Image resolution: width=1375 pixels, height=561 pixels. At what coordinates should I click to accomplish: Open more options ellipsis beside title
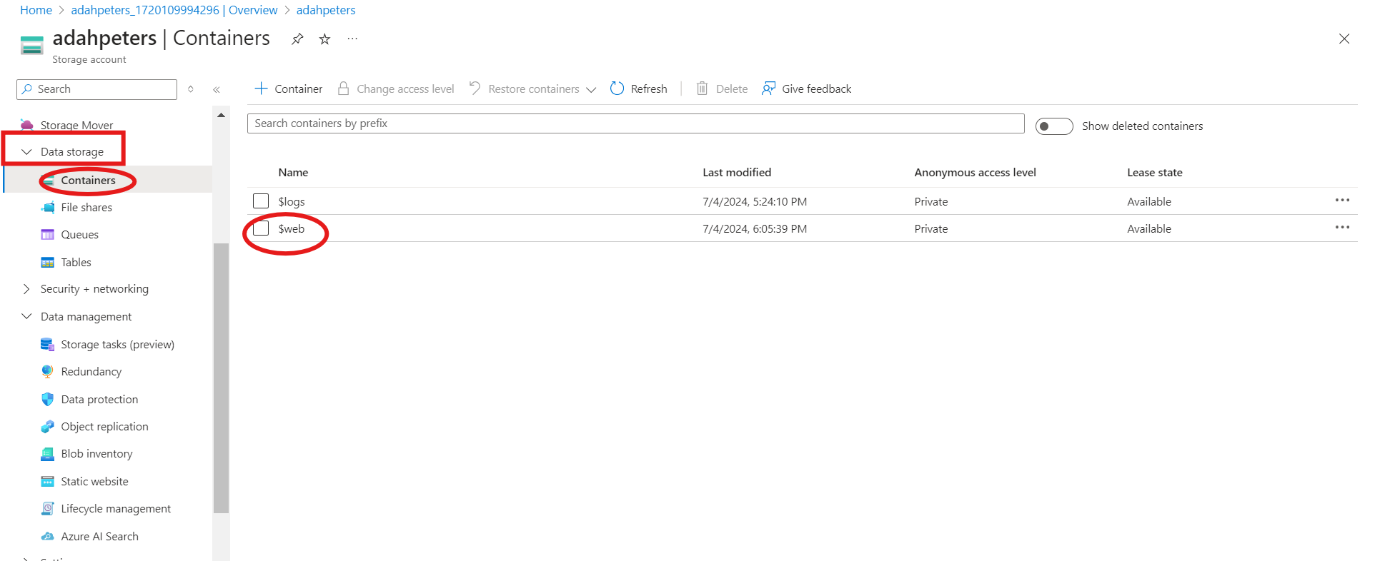(x=352, y=39)
